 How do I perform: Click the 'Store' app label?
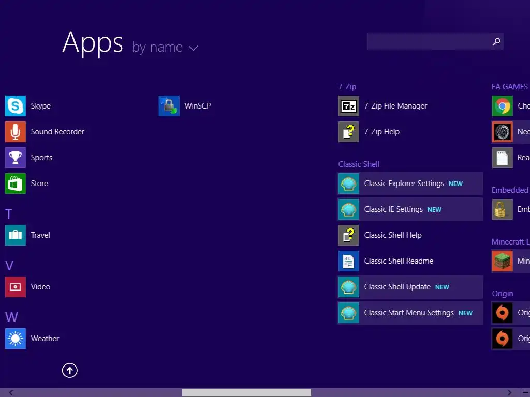point(39,184)
